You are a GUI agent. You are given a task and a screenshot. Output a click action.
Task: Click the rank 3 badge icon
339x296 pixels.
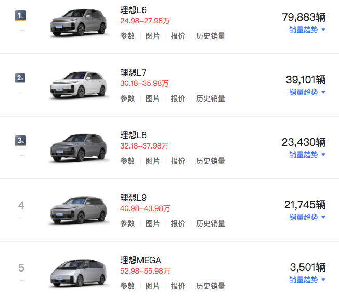coord(21,141)
